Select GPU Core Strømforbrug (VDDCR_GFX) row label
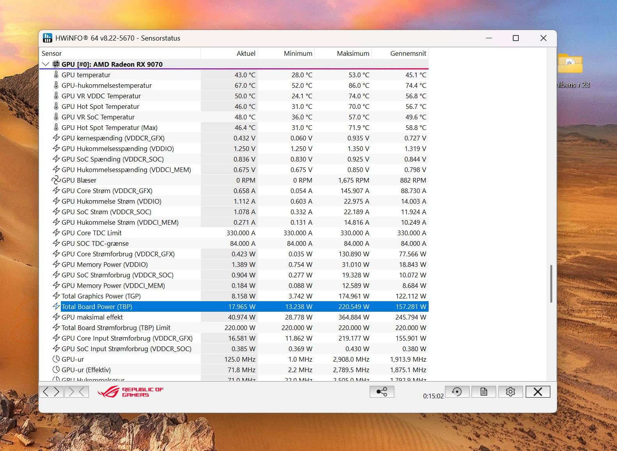The height and width of the screenshot is (451, 617). coord(118,254)
